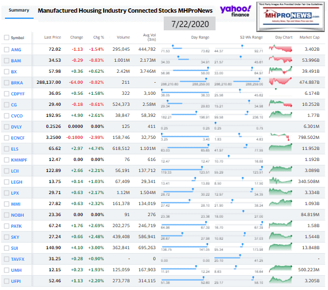Viewport: 328px width, 290px height.
Task: Sort by the Volume column header
Action: tap(123, 37)
